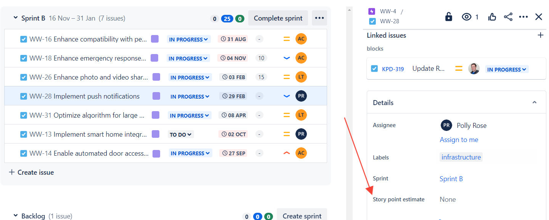The width and height of the screenshot is (549, 220).
Task: Click the purple epic swatch on WW-28
Action: [x=156, y=96]
